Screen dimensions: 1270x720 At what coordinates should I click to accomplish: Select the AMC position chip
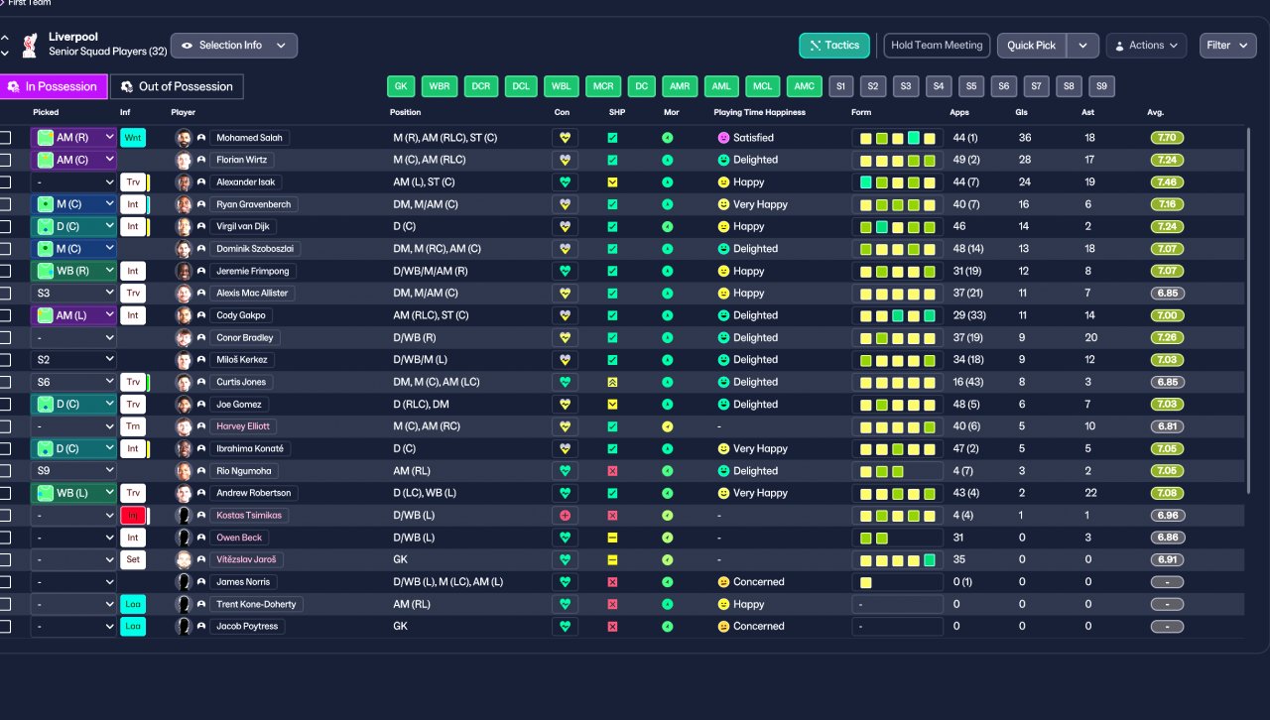tap(804, 86)
